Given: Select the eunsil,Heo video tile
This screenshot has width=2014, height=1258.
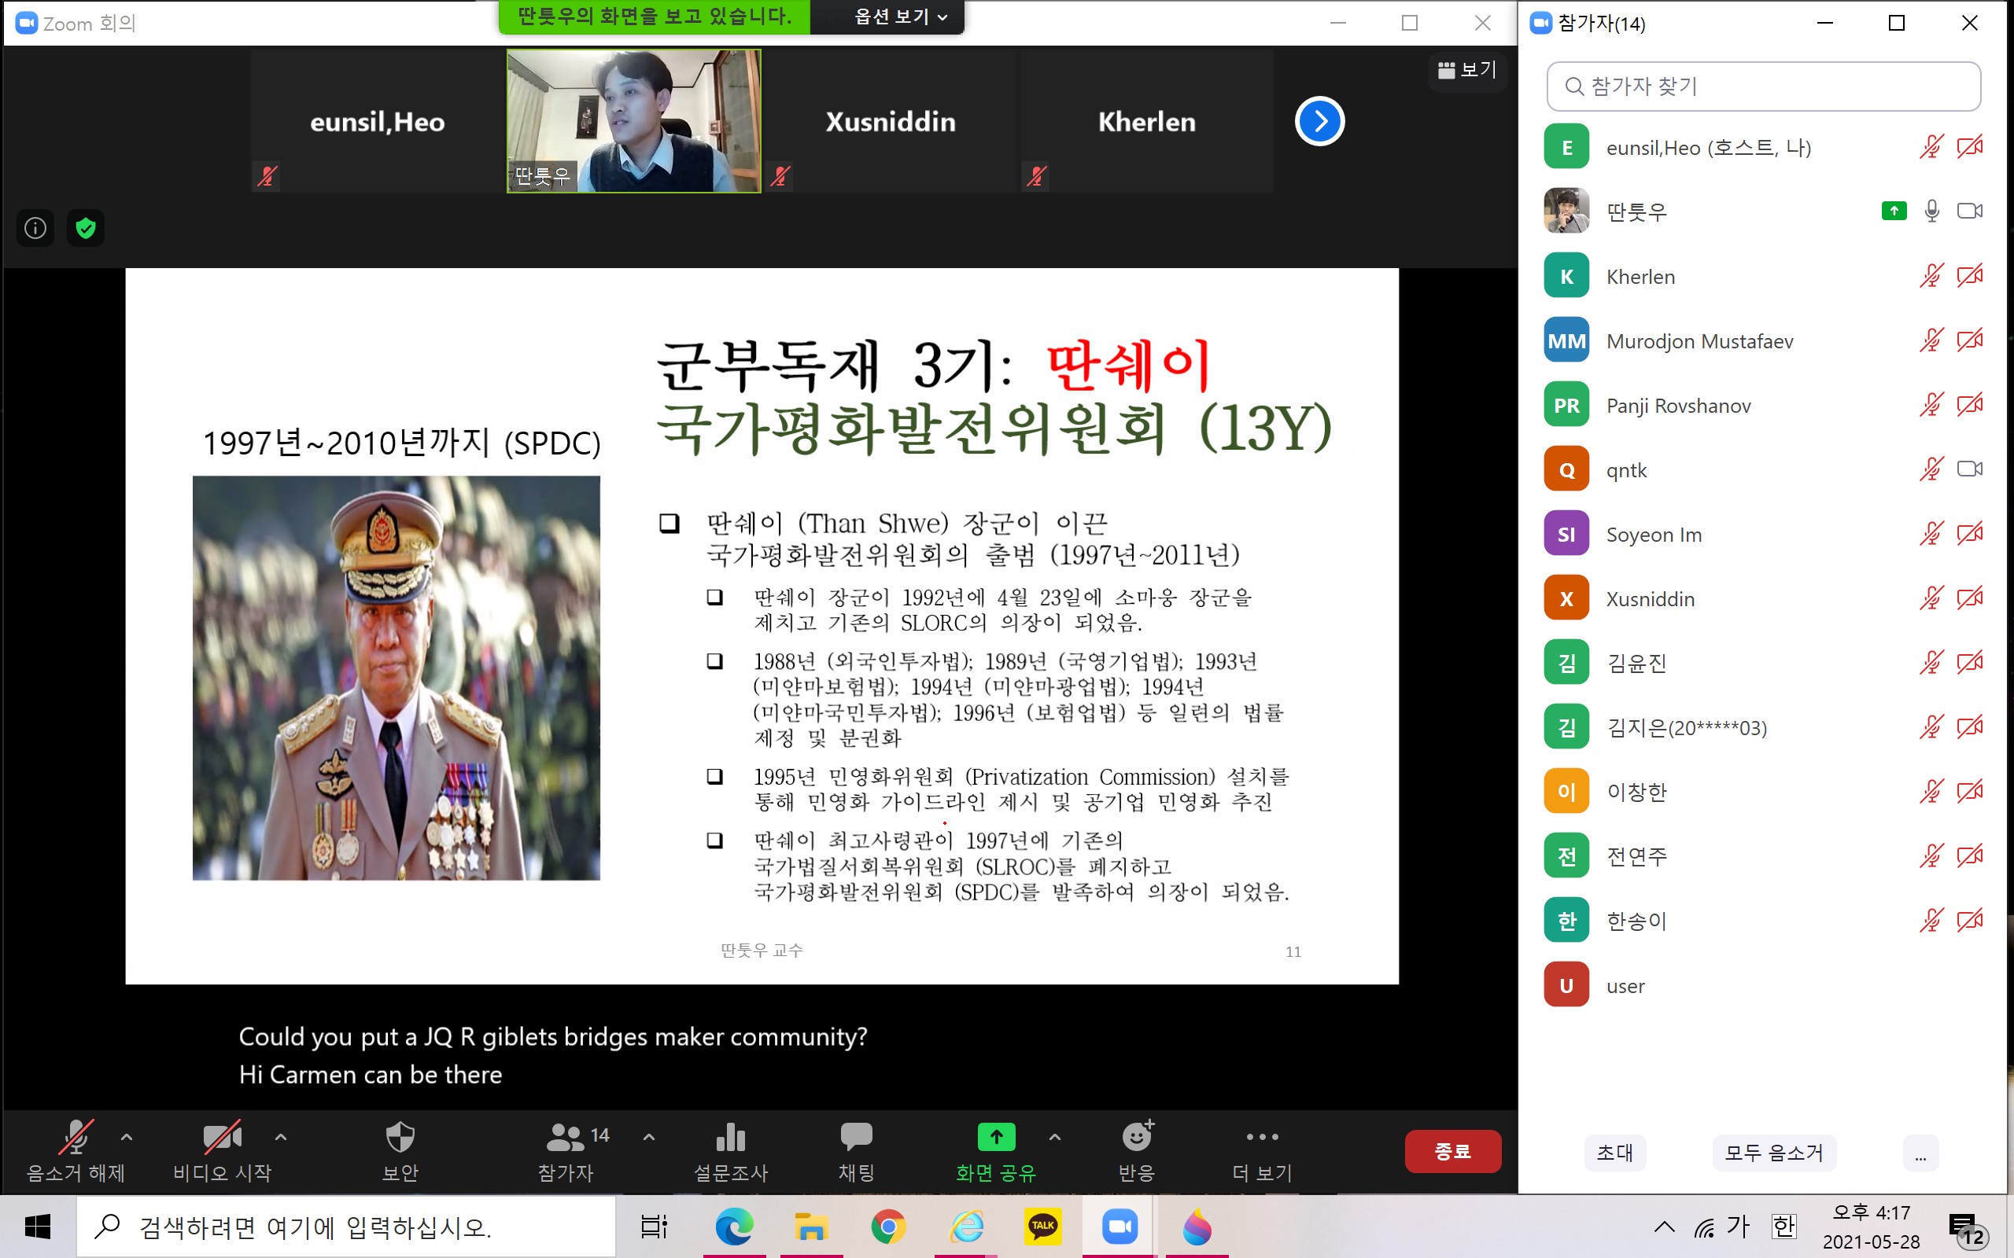Looking at the screenshot, I should (377, 121).
